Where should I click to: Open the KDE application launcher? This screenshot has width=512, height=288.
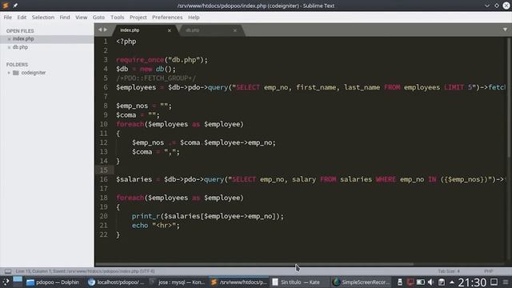pyautogui.click(x=6, y=282)
